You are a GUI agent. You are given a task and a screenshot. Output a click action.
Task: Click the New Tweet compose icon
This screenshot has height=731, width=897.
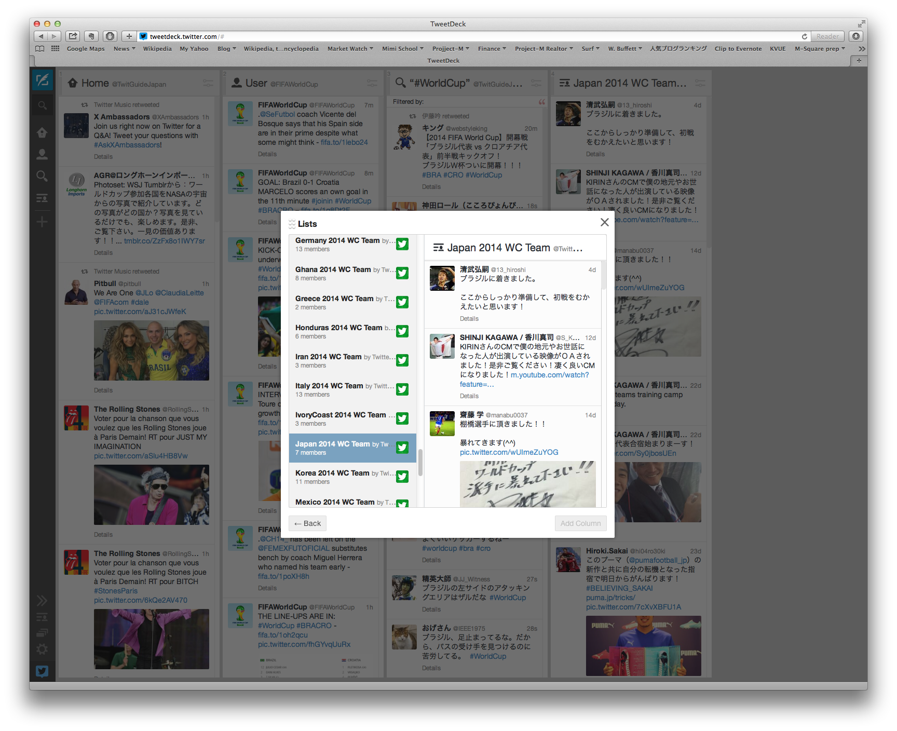(42, 80)
